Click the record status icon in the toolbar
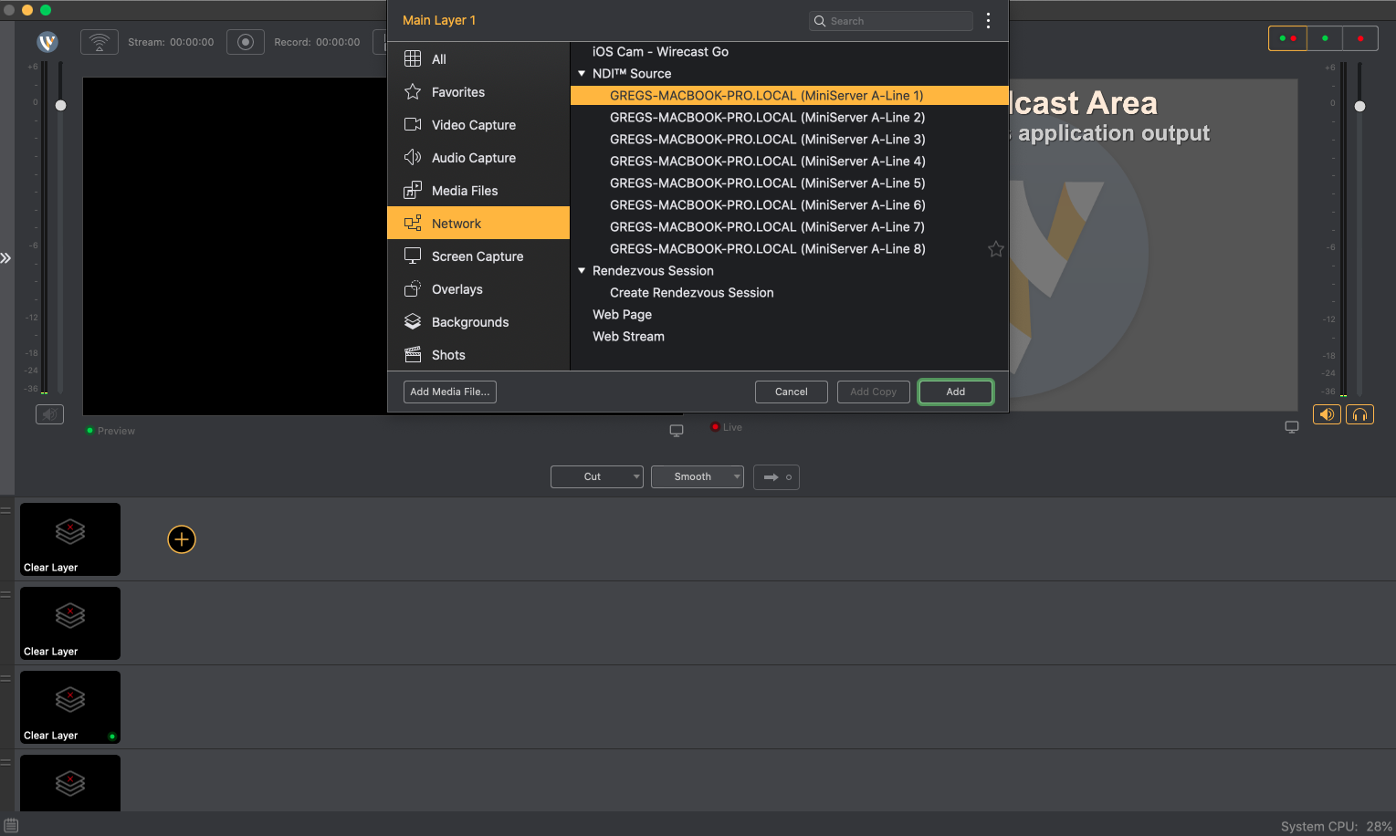 245,41
